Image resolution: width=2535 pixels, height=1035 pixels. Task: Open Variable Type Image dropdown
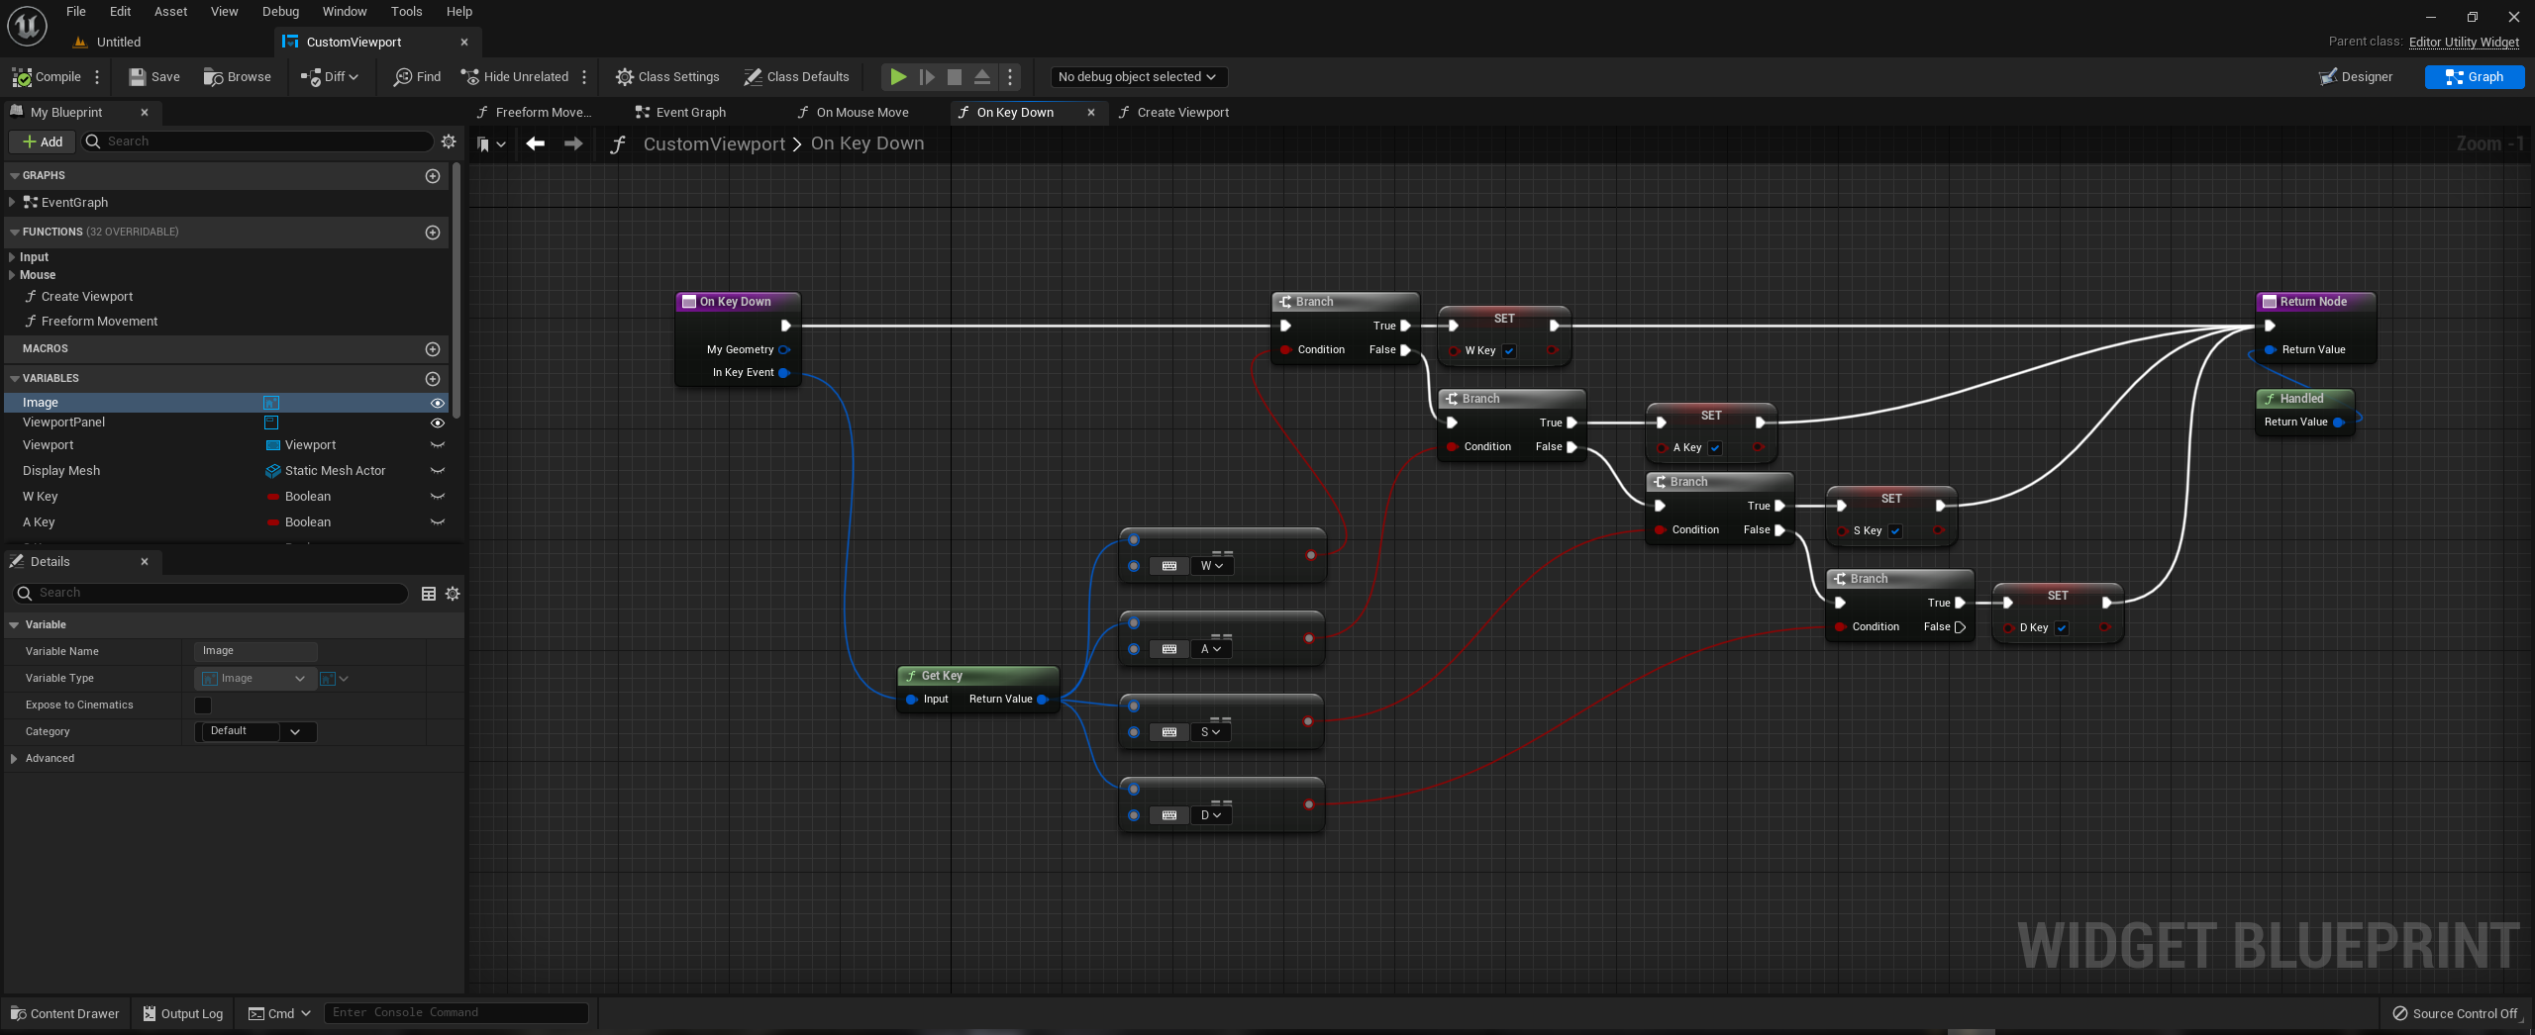(254, 679)
